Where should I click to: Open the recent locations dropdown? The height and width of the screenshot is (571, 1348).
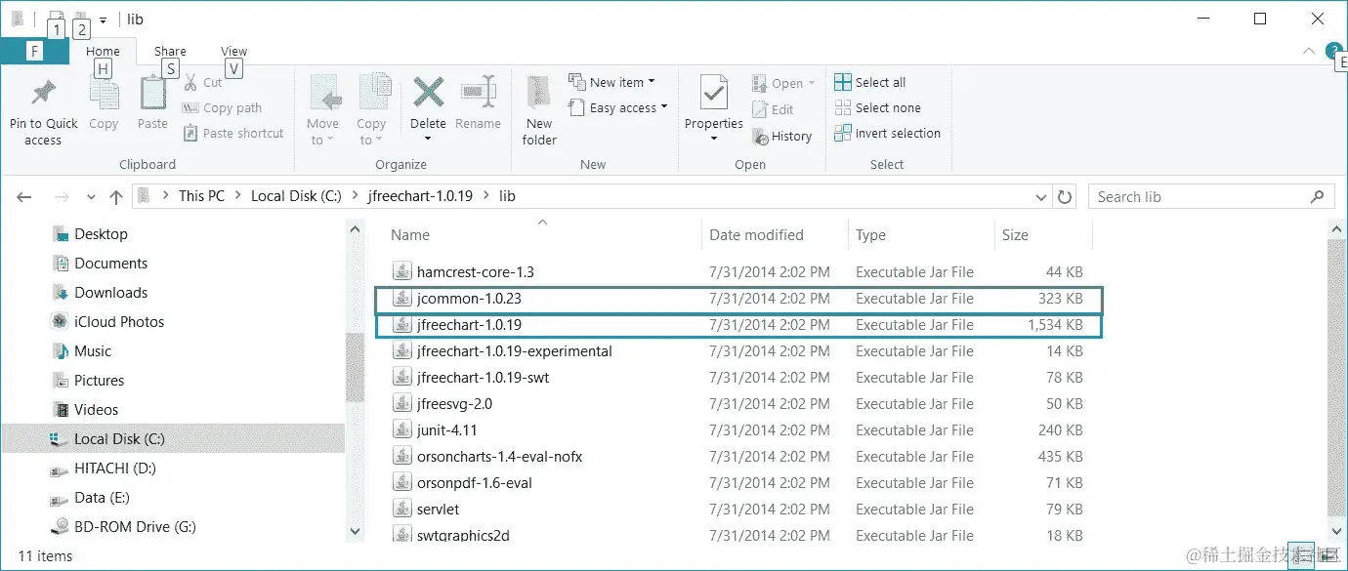point(92,197)
